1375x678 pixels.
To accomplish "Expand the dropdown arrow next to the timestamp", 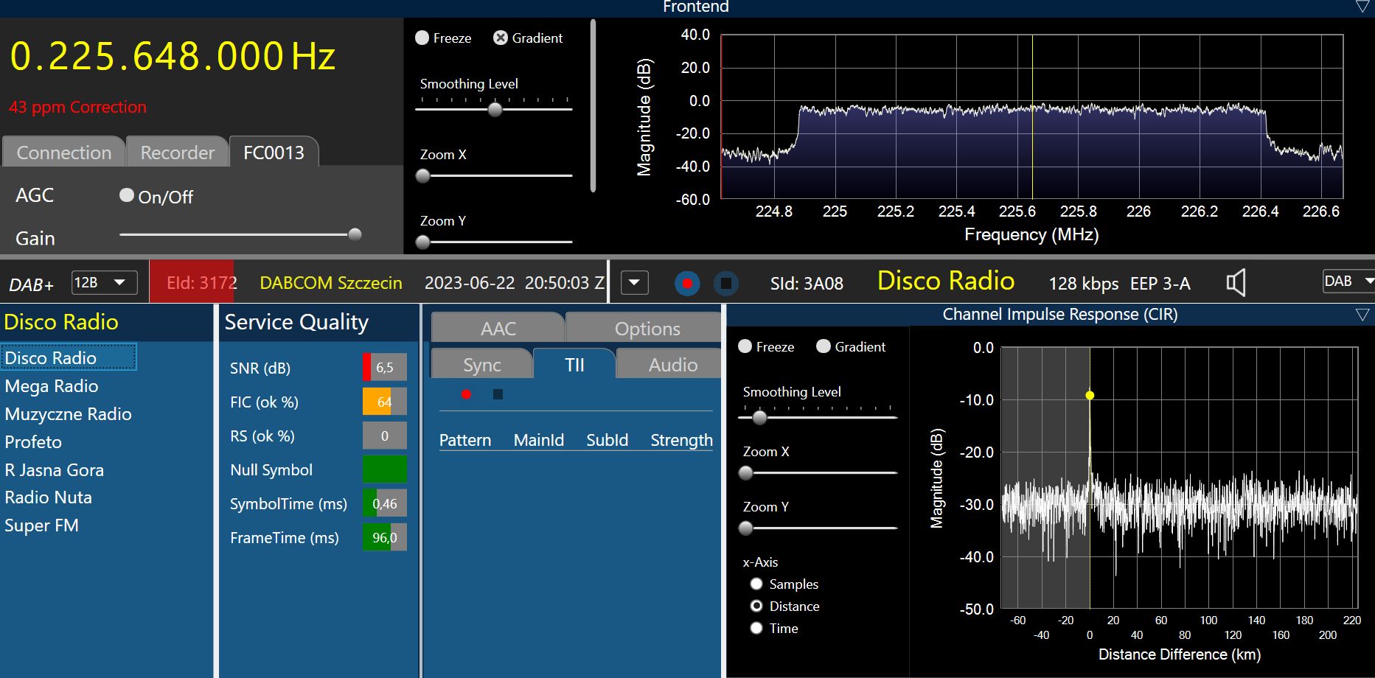I will click(x=634, y=283).
